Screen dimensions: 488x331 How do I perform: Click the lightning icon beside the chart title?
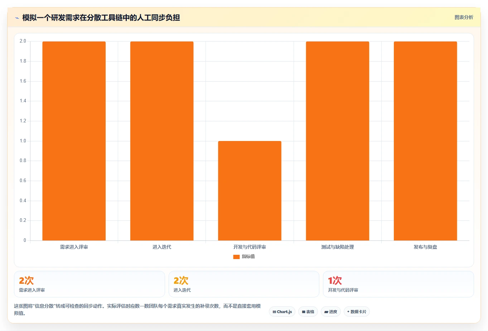tap(17, 18)
